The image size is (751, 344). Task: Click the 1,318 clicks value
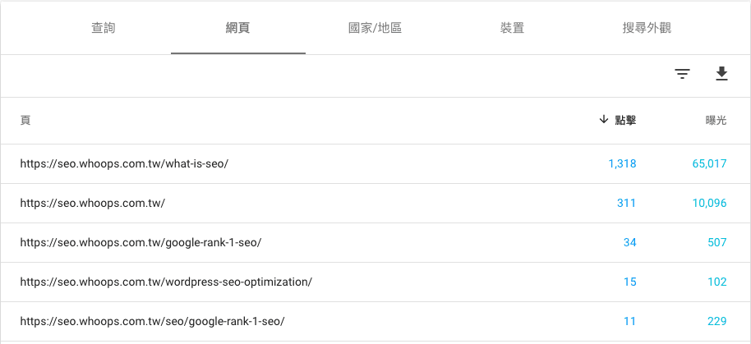pos(622,163)
